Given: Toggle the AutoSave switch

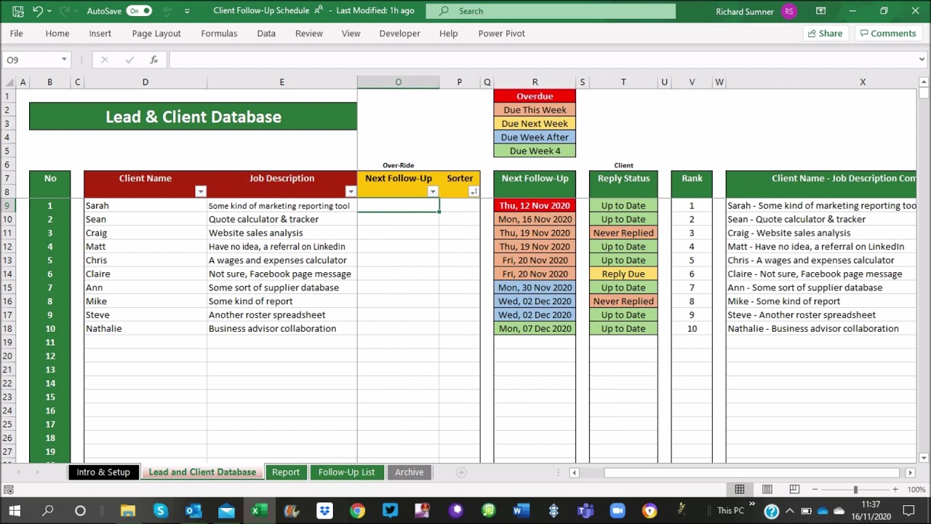Looking at the screenshot, I should (x=138, y=11).
